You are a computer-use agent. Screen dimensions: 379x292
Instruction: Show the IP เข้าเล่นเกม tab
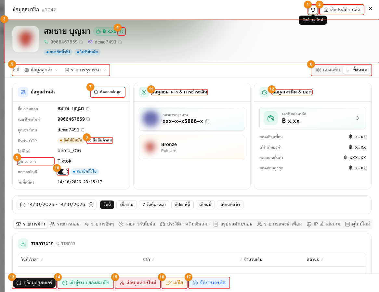(323, 224)
